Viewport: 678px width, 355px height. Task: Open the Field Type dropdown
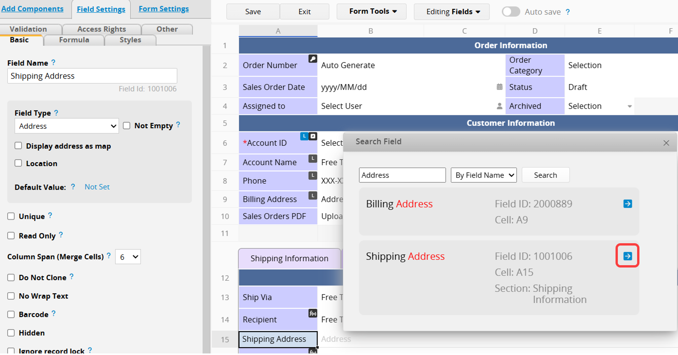(67, 126)
